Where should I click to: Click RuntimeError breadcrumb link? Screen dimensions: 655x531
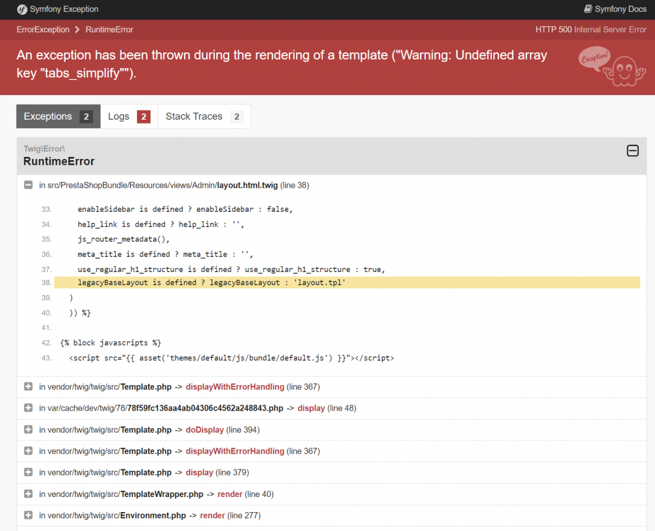point(109,29)
